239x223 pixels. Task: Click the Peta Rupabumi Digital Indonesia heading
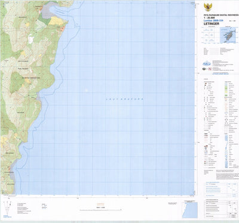221,15
